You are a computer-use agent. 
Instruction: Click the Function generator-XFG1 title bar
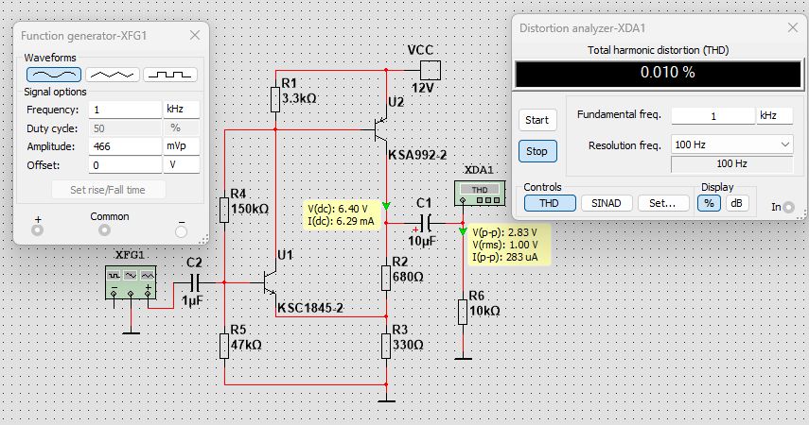(x=111, y=36)
